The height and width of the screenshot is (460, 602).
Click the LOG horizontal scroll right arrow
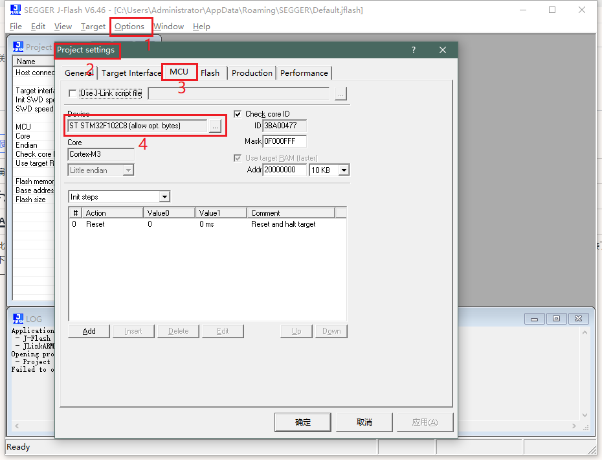pos(574,426)
